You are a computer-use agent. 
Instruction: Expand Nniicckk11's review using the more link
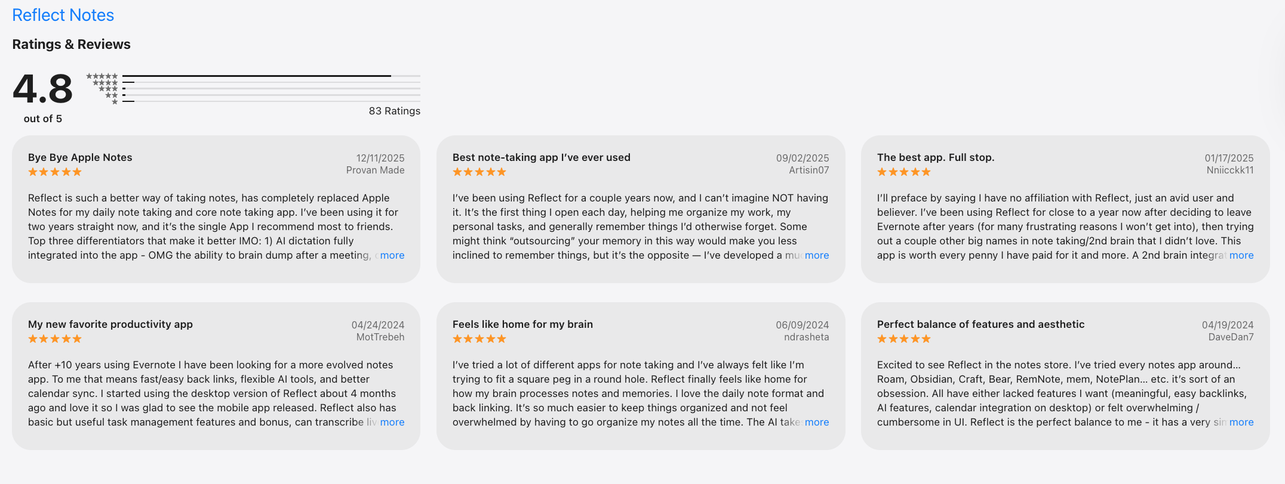tap(1242, 255)
